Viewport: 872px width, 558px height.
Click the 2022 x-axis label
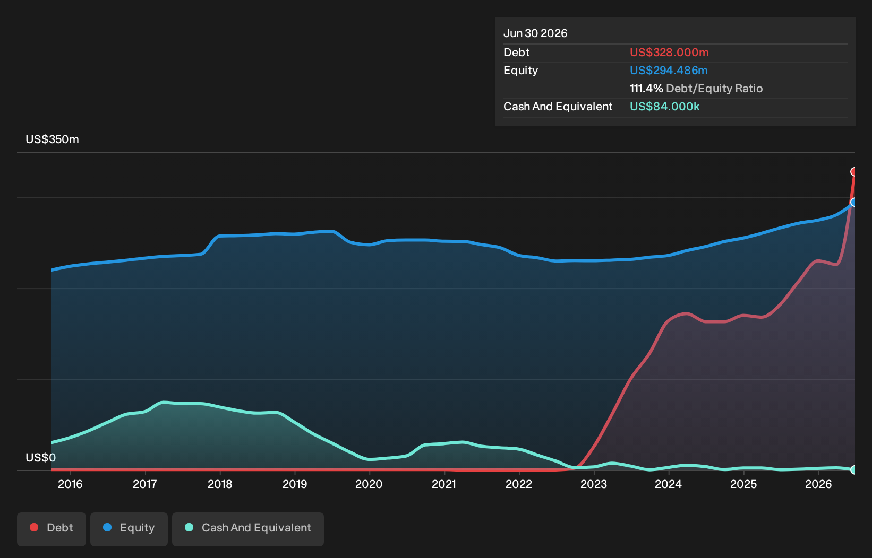click(x=519, y=484)
